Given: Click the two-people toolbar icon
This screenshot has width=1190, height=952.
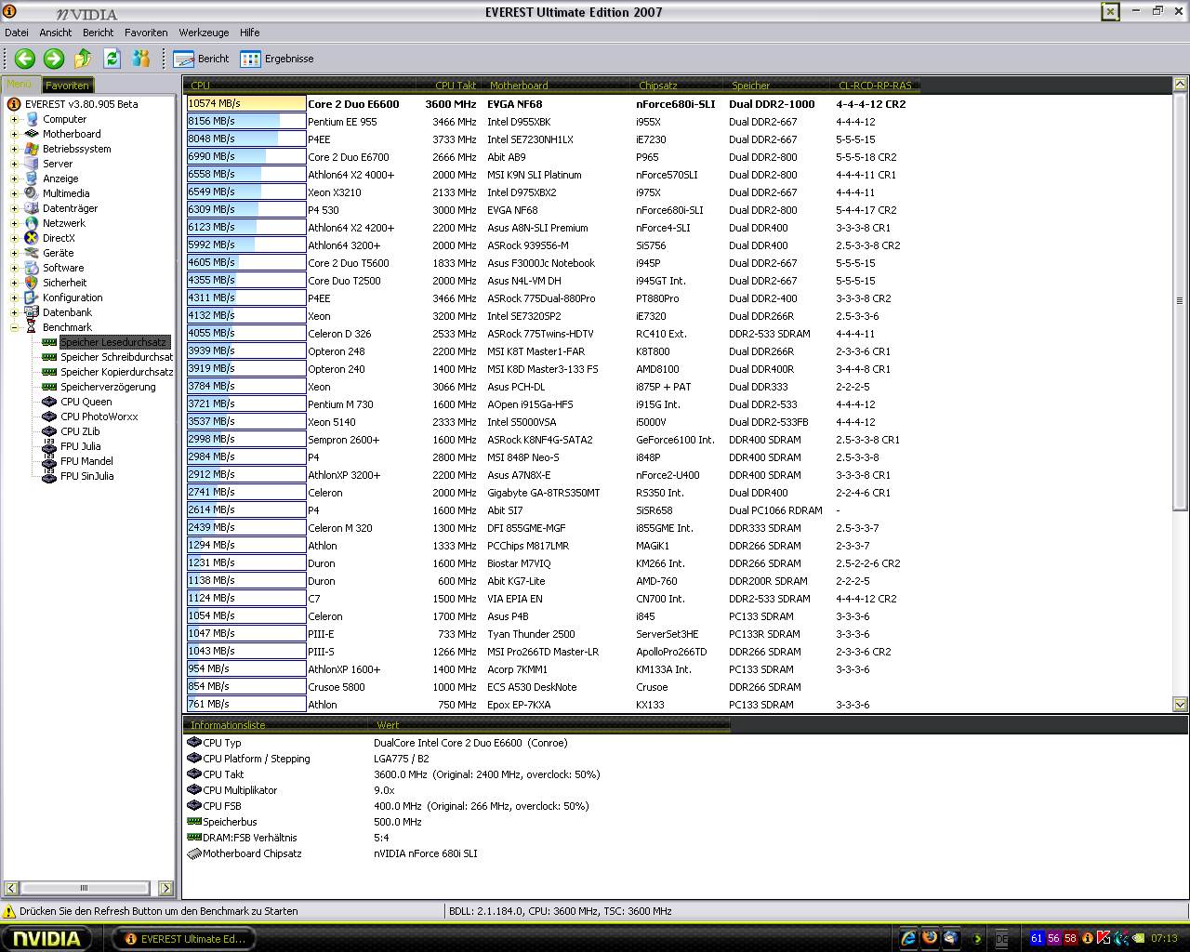Looking at the screenshot, I should point(141,59).
